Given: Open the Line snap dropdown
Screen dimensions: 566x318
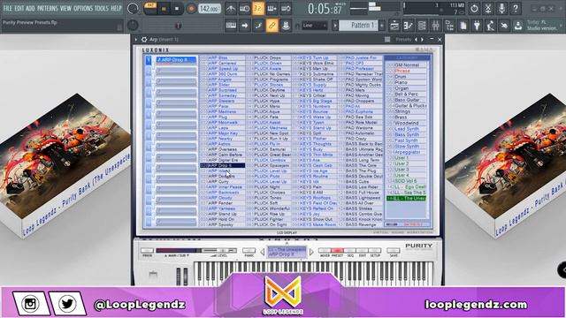Looking at the screenshot, I should (x=315, y=26).
